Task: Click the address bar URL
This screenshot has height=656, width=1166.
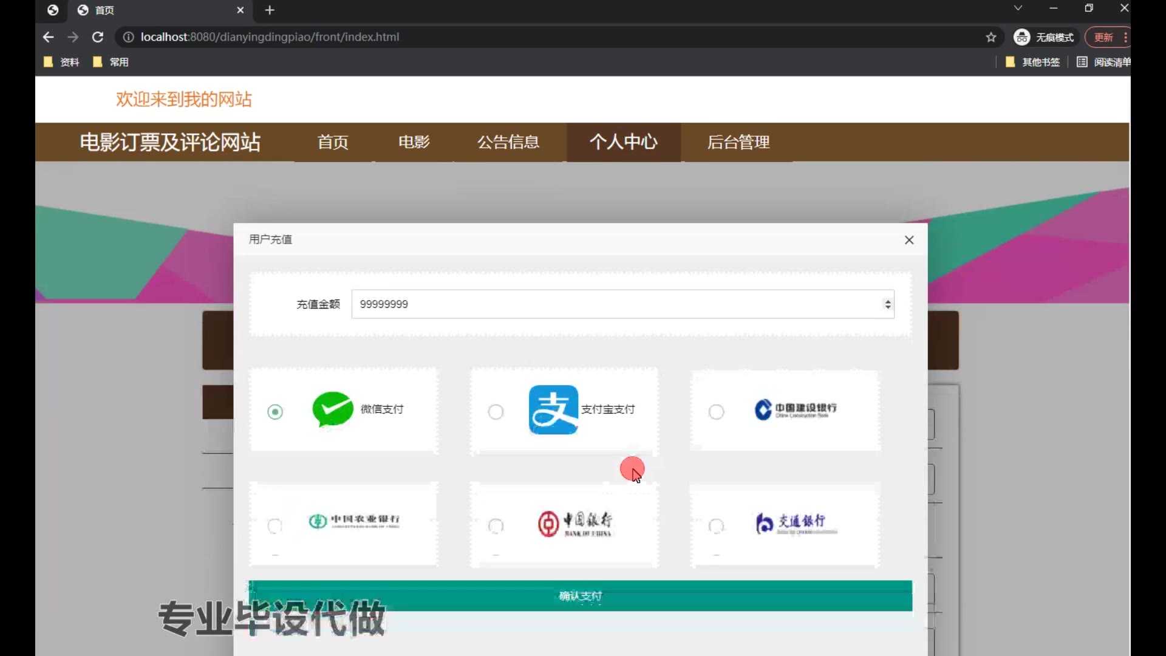Action: click(270, 37)
